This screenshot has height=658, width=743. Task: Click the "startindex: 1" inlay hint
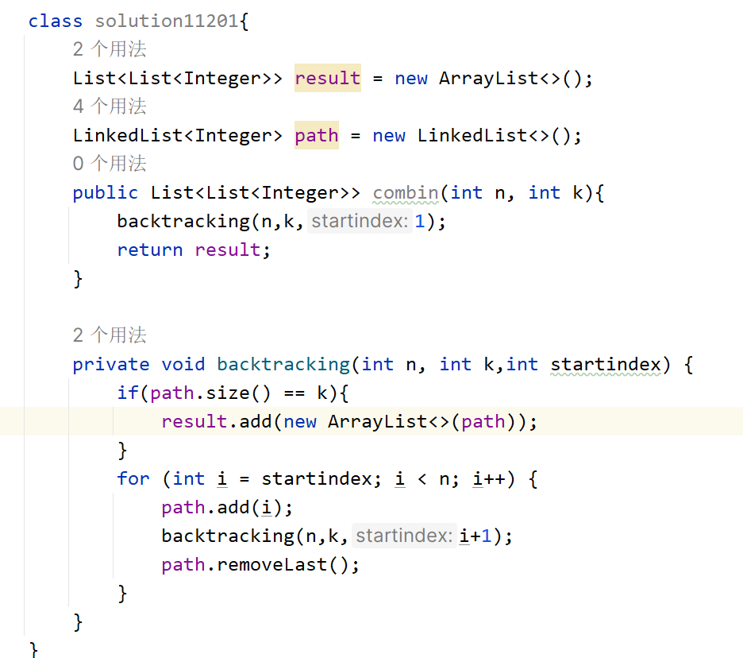click(368, 221)
